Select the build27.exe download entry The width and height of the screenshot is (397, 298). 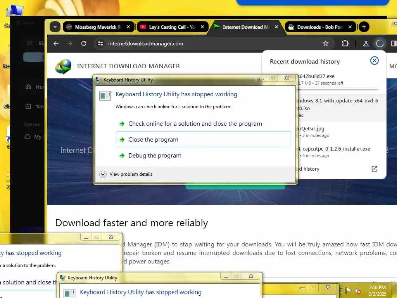tap(341, 79)
